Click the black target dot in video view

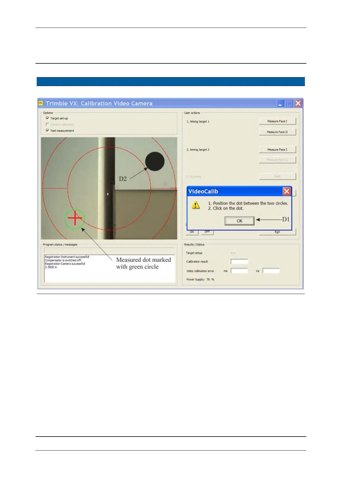(x=155, y=161)
